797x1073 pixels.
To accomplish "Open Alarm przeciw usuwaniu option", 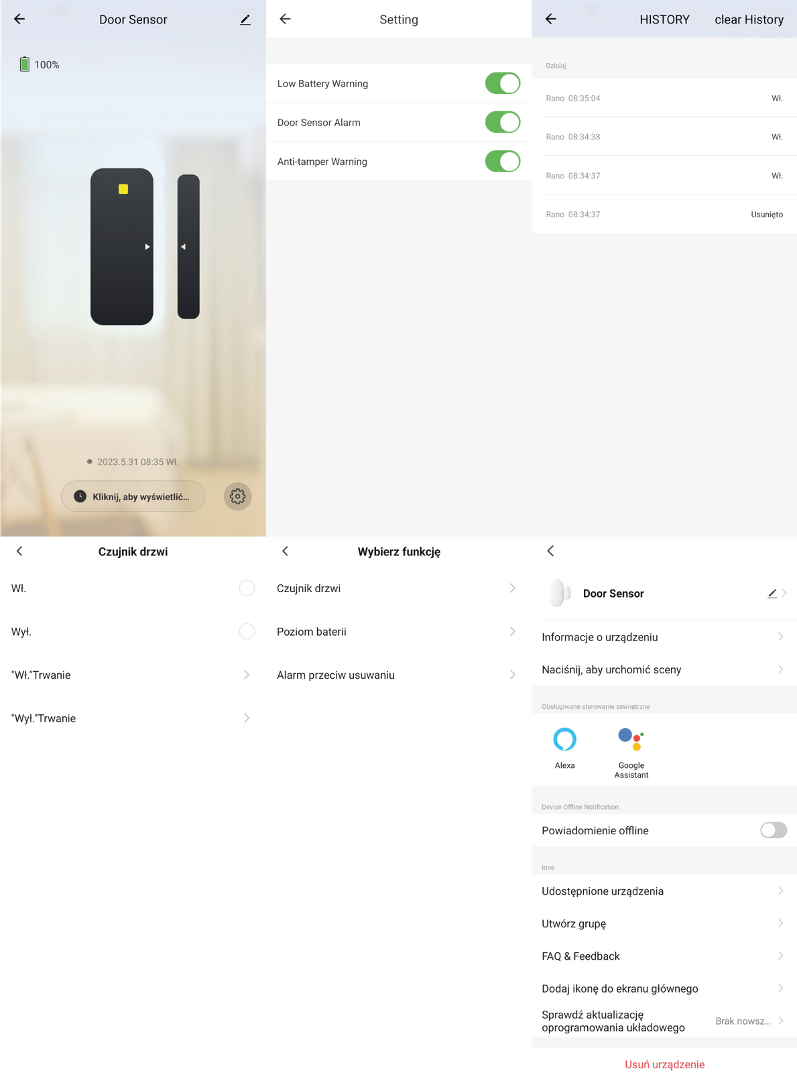I will tap(398, 675).
